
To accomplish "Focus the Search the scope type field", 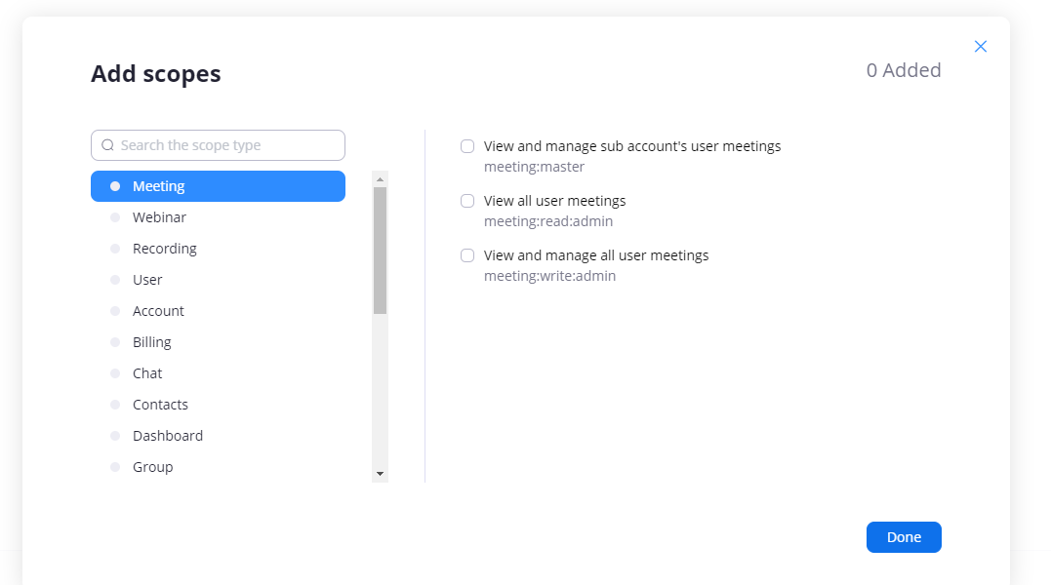I will point(229,145).
